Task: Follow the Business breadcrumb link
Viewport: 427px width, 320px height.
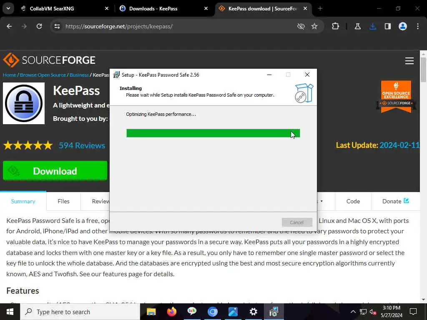Action: point(79,75)
